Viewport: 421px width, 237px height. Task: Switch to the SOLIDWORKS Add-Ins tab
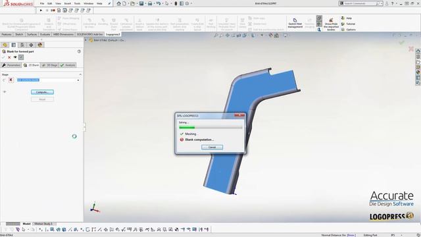coord(89,34)
